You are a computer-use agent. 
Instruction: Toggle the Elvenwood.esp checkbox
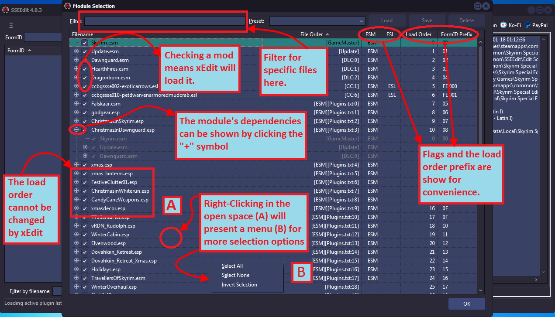85,243
